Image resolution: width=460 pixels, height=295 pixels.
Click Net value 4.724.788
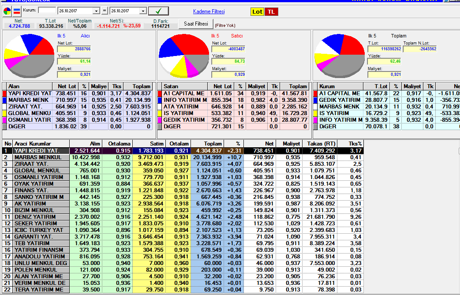(19, 26)
